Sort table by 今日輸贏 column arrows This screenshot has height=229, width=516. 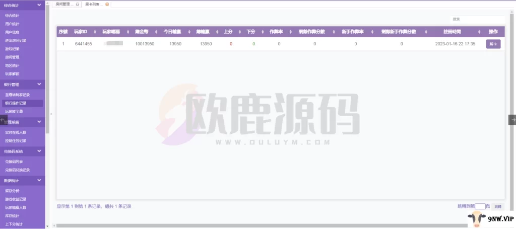coord(189,32)
